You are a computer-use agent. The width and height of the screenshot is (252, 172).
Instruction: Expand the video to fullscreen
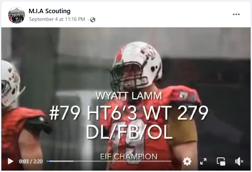[x=203, y=162]
